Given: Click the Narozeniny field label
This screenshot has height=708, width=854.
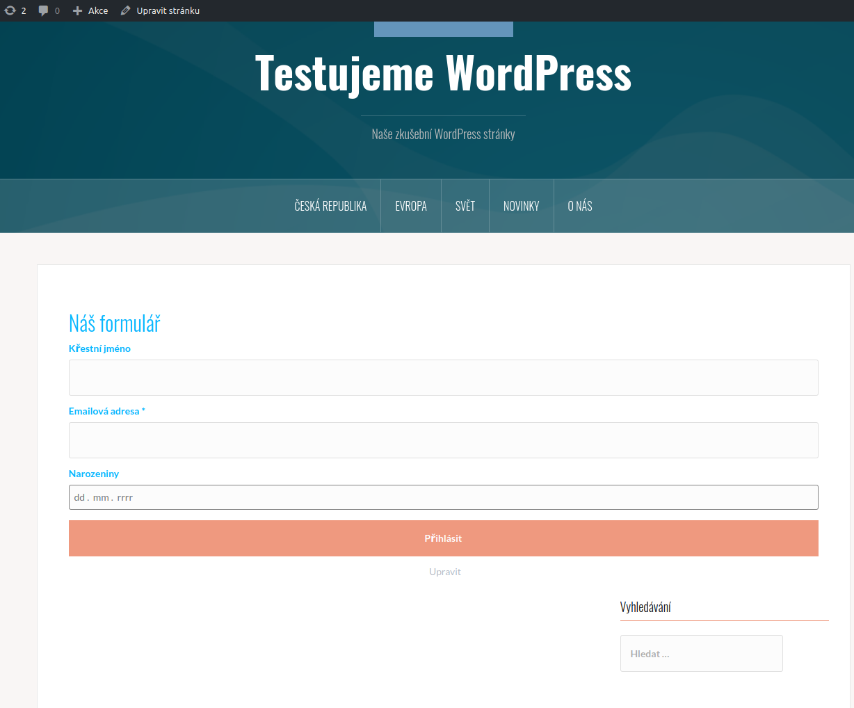Looking at the screenshot, I should (x=94, y=474).
